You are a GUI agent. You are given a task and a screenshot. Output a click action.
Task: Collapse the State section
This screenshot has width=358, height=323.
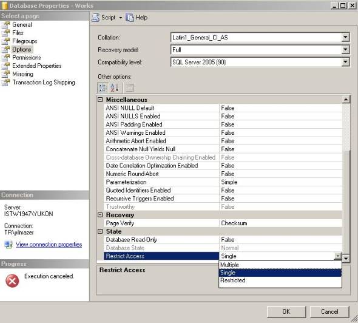tap(100, 231)
